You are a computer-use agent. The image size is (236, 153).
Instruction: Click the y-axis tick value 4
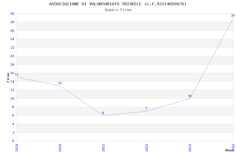click(x=13, y=124)
